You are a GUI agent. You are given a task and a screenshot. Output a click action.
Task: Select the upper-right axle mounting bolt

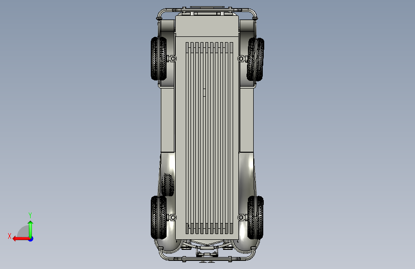241,58
